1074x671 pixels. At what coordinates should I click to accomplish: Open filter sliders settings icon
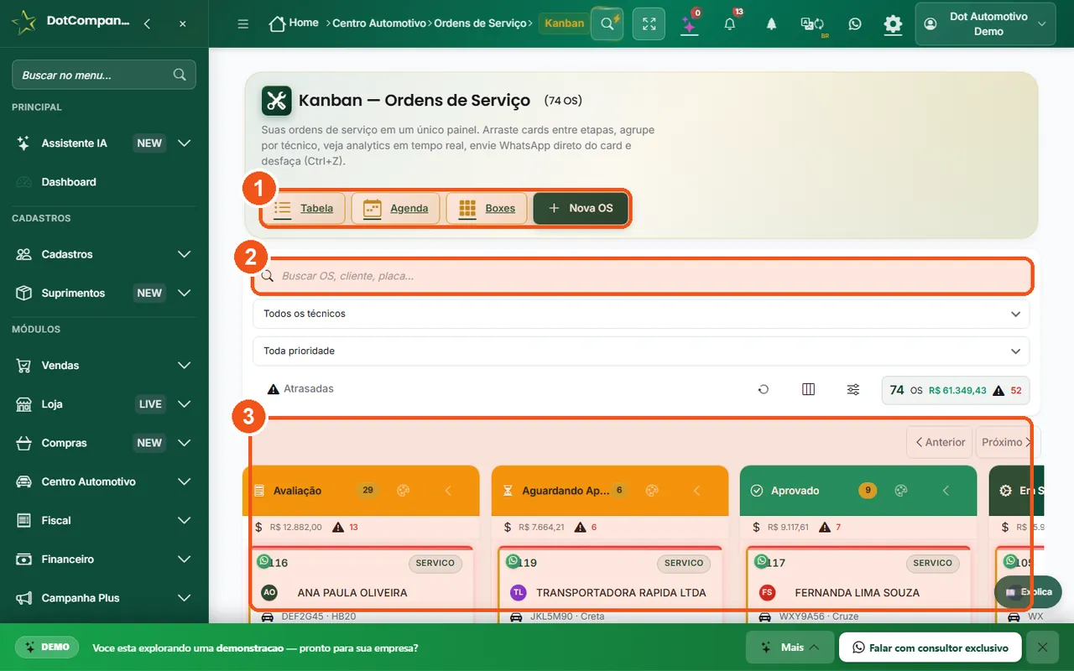pos(852,389)
